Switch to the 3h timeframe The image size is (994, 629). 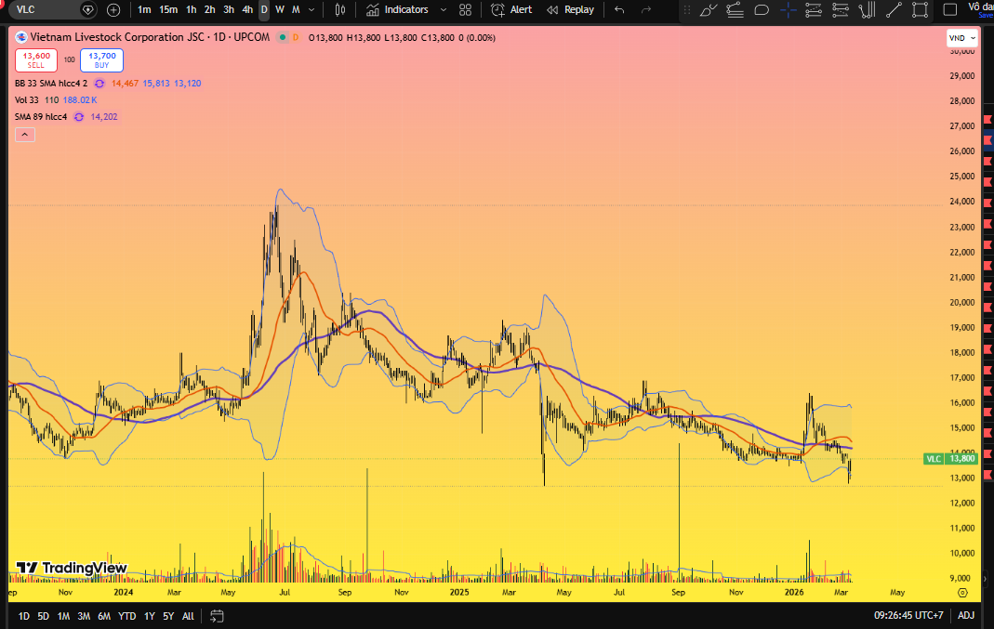point(229,9)
